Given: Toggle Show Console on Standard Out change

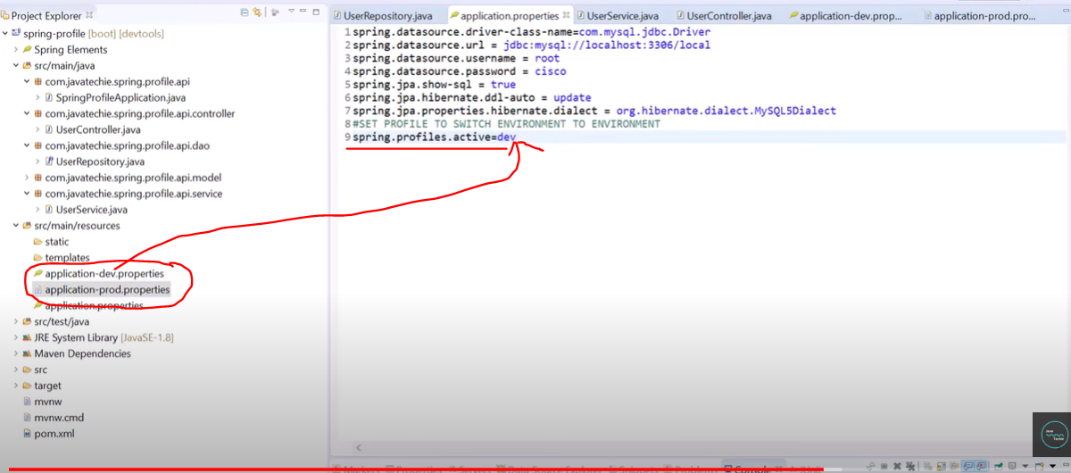Looking at the screenshot, I should coord(968,467).
